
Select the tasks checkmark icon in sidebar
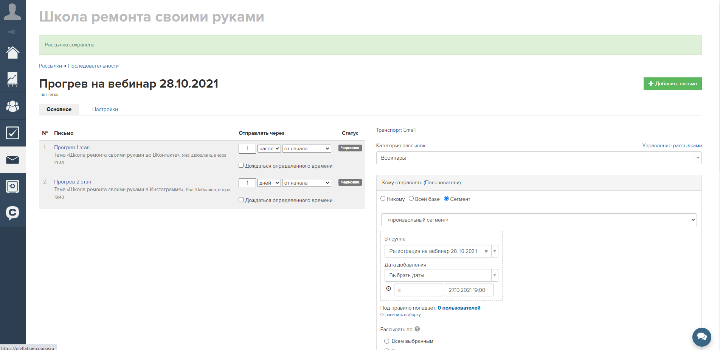click(12, 133)
